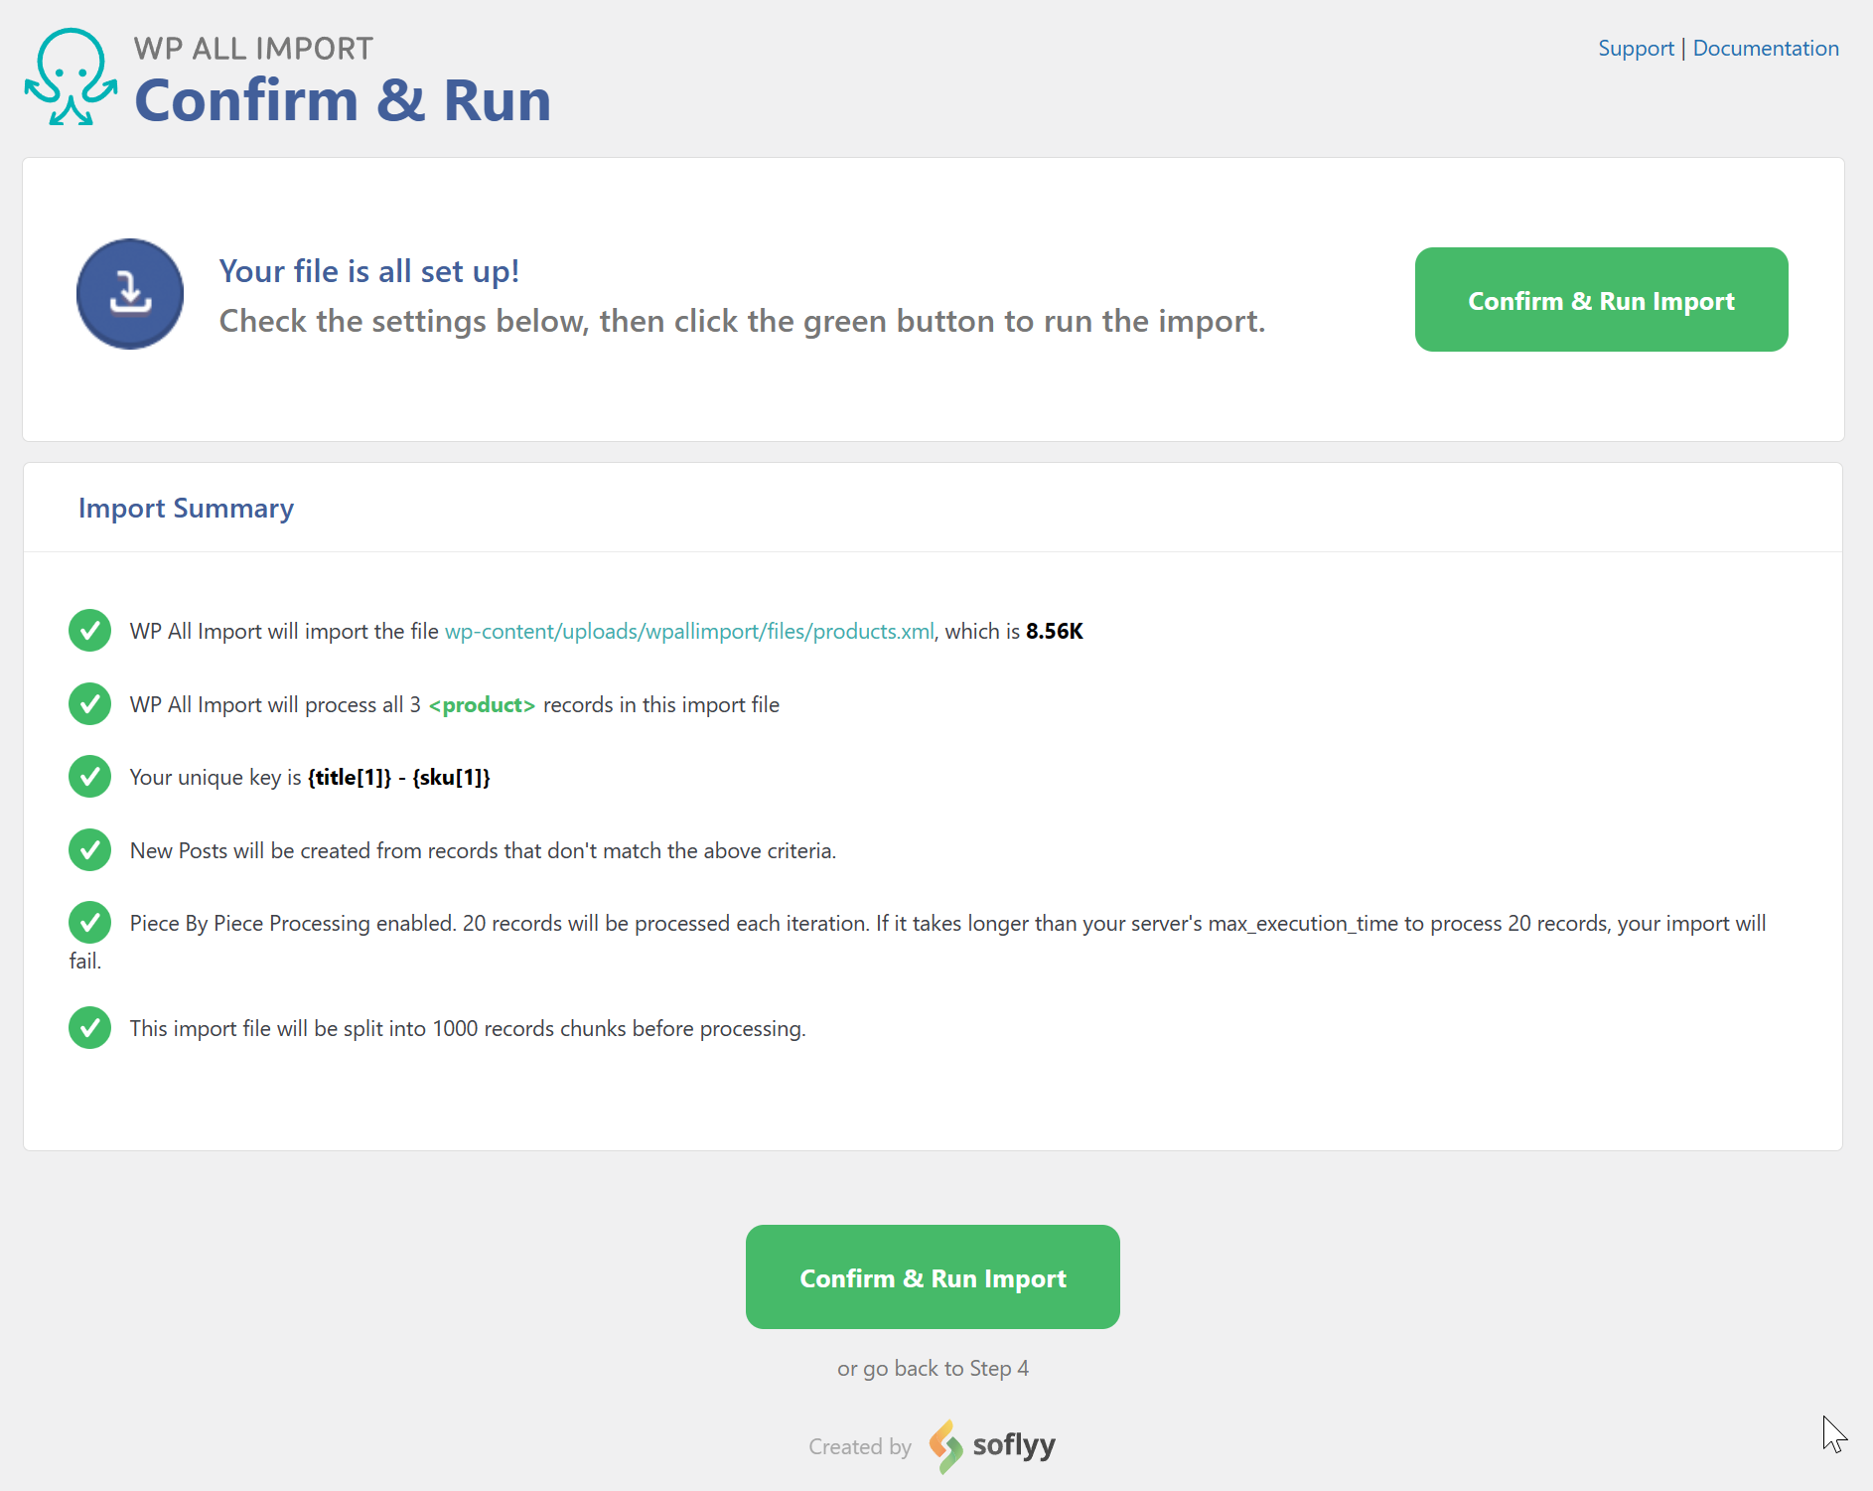
Task: Click the WP ALL IMPORT header text
Action: (x=253, y=48)
